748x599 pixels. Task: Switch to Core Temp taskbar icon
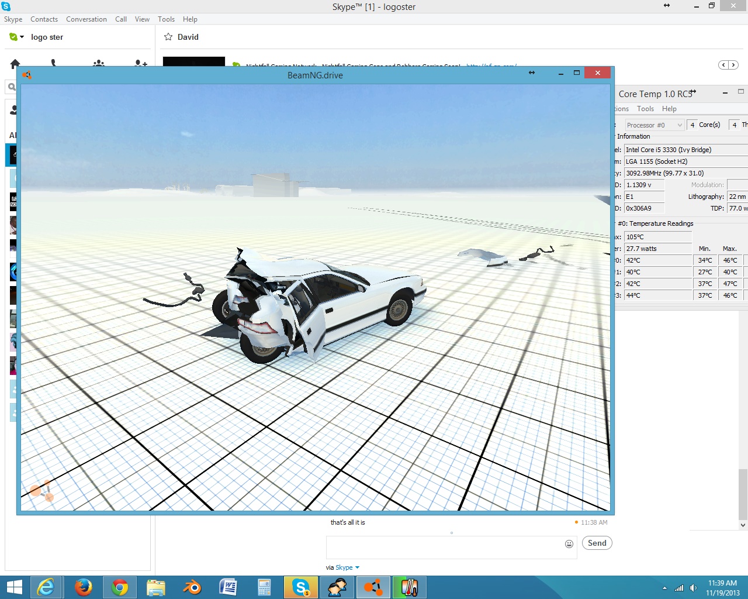(x=410, y=587)
